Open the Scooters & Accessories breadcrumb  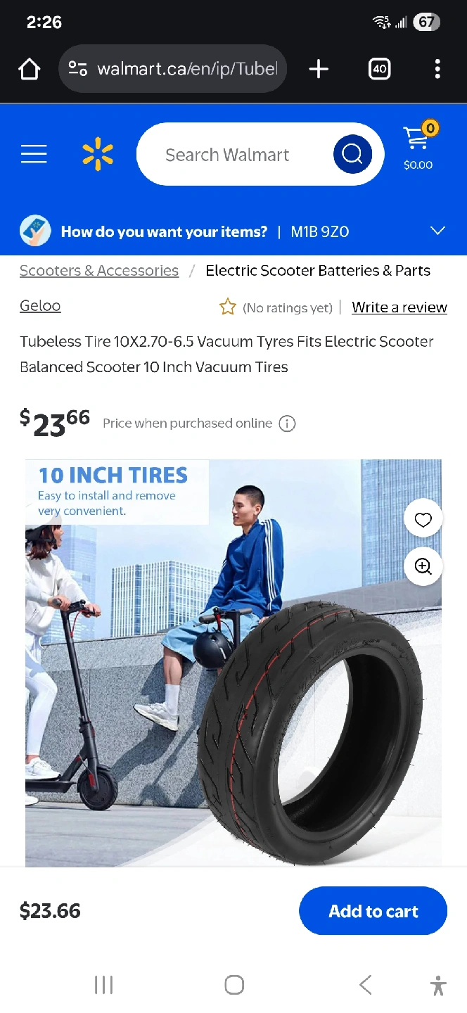[x=99, y=271]
